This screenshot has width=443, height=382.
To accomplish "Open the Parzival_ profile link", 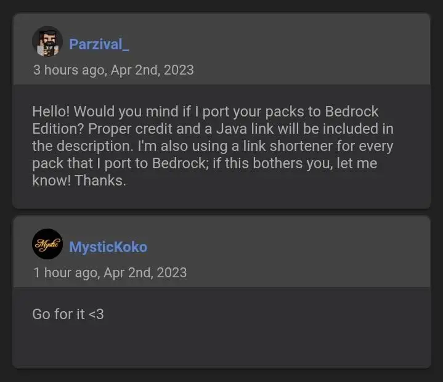I will pyautogui.click(x=99, y=44).
